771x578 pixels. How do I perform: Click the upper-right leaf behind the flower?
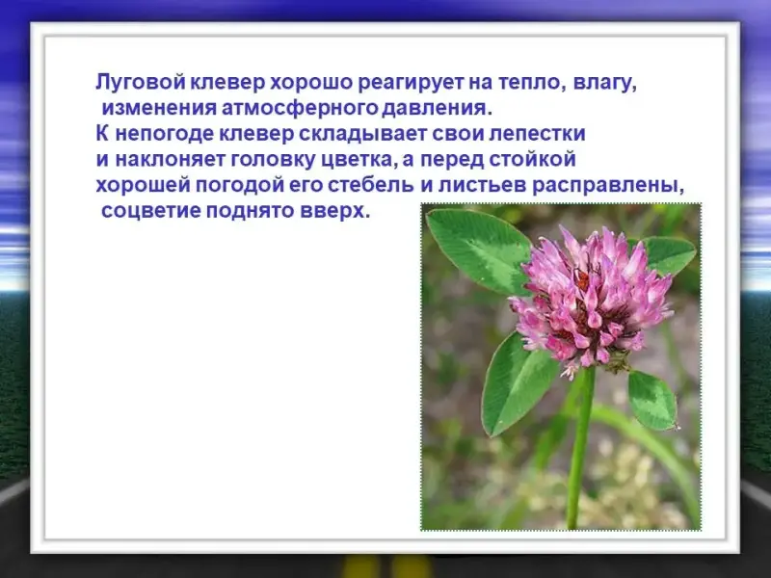tap(668, 254)
